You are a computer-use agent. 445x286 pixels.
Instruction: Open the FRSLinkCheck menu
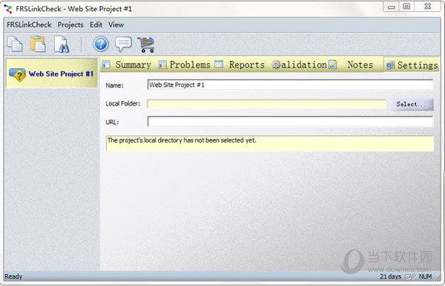29,25
